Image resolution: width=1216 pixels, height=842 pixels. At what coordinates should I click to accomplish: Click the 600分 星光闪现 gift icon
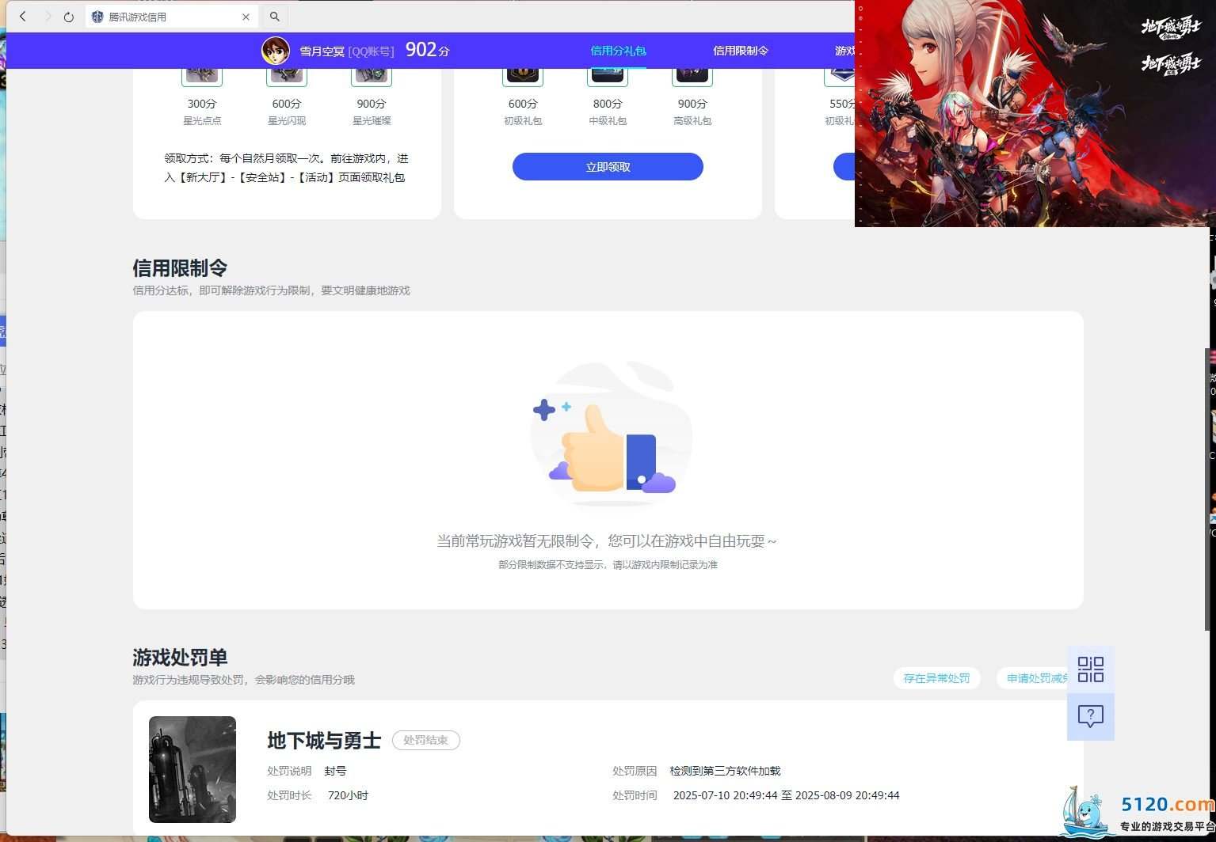coord(287,76)
